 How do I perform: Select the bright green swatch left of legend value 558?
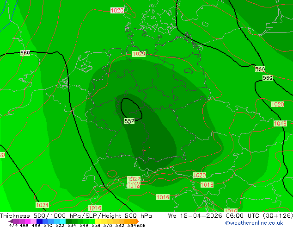coord(92,221)
